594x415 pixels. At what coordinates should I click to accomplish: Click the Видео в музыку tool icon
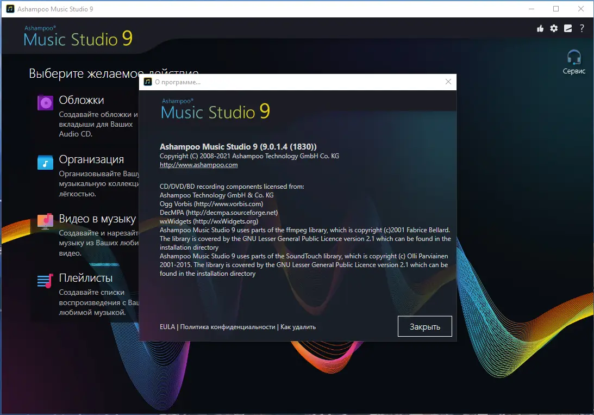pos(44,221)
